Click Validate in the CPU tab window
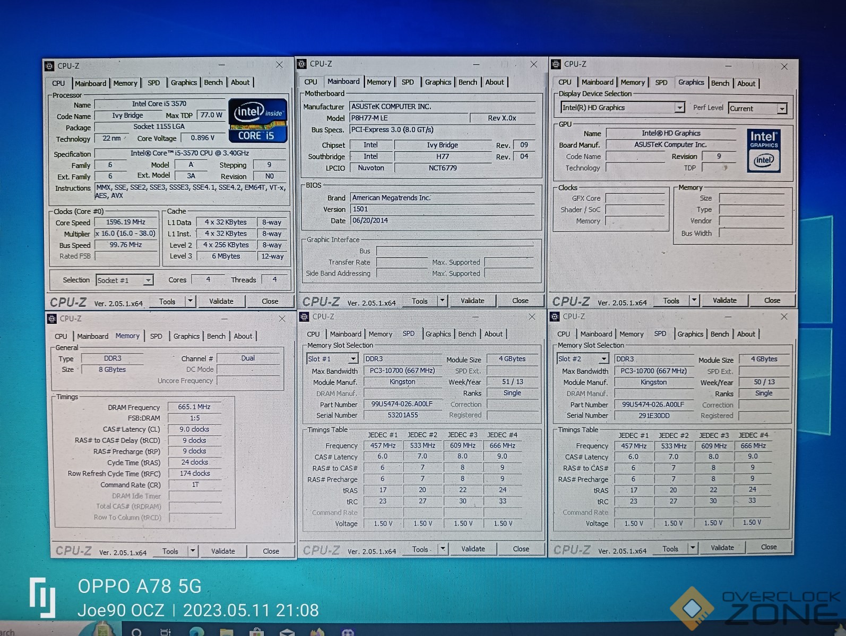Screen dimensions: 846x636 coord(221,301)
